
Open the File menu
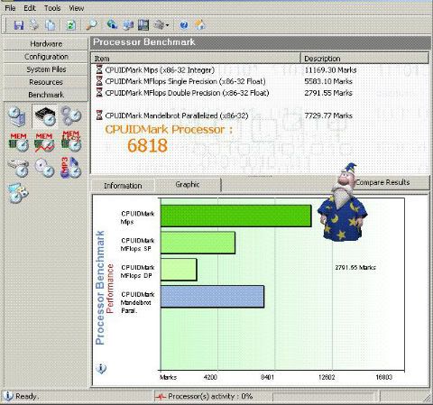point(10,8)
